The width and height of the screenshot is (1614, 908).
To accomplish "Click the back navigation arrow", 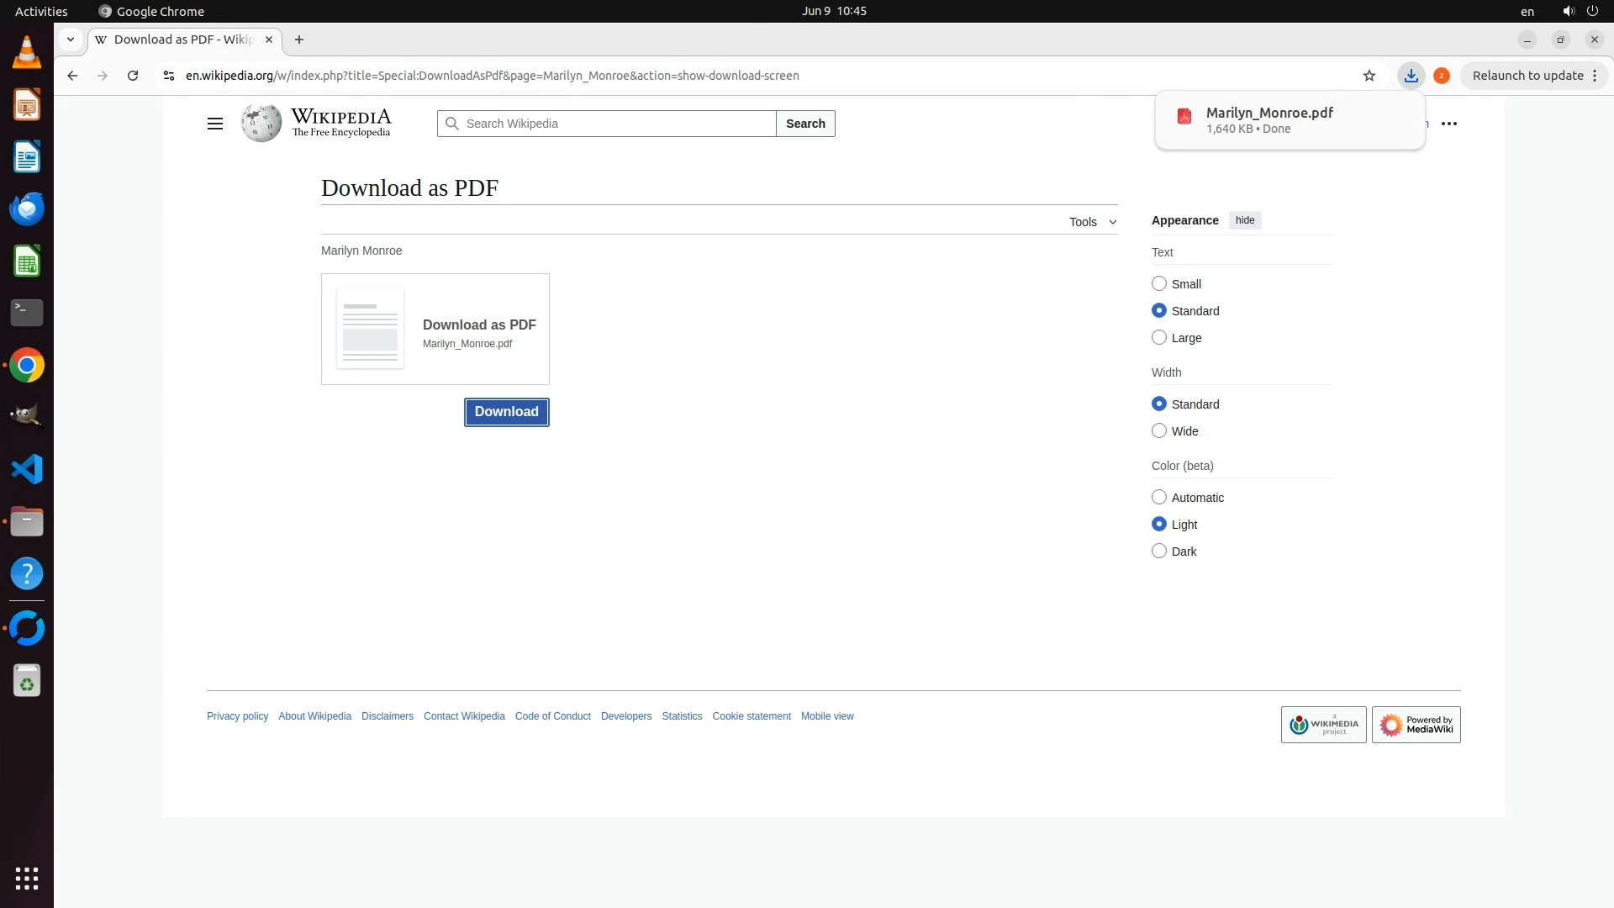I will [x=72, y=76].
